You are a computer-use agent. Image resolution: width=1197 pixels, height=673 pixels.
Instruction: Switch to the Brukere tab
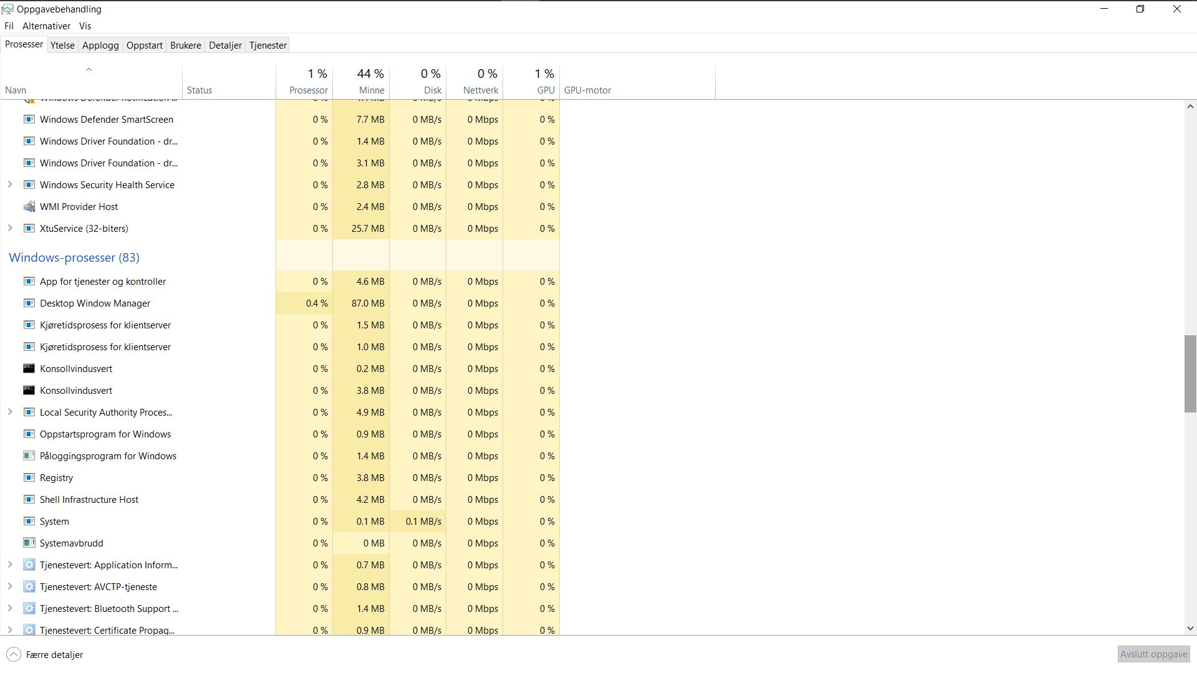(x=186, y=45)
